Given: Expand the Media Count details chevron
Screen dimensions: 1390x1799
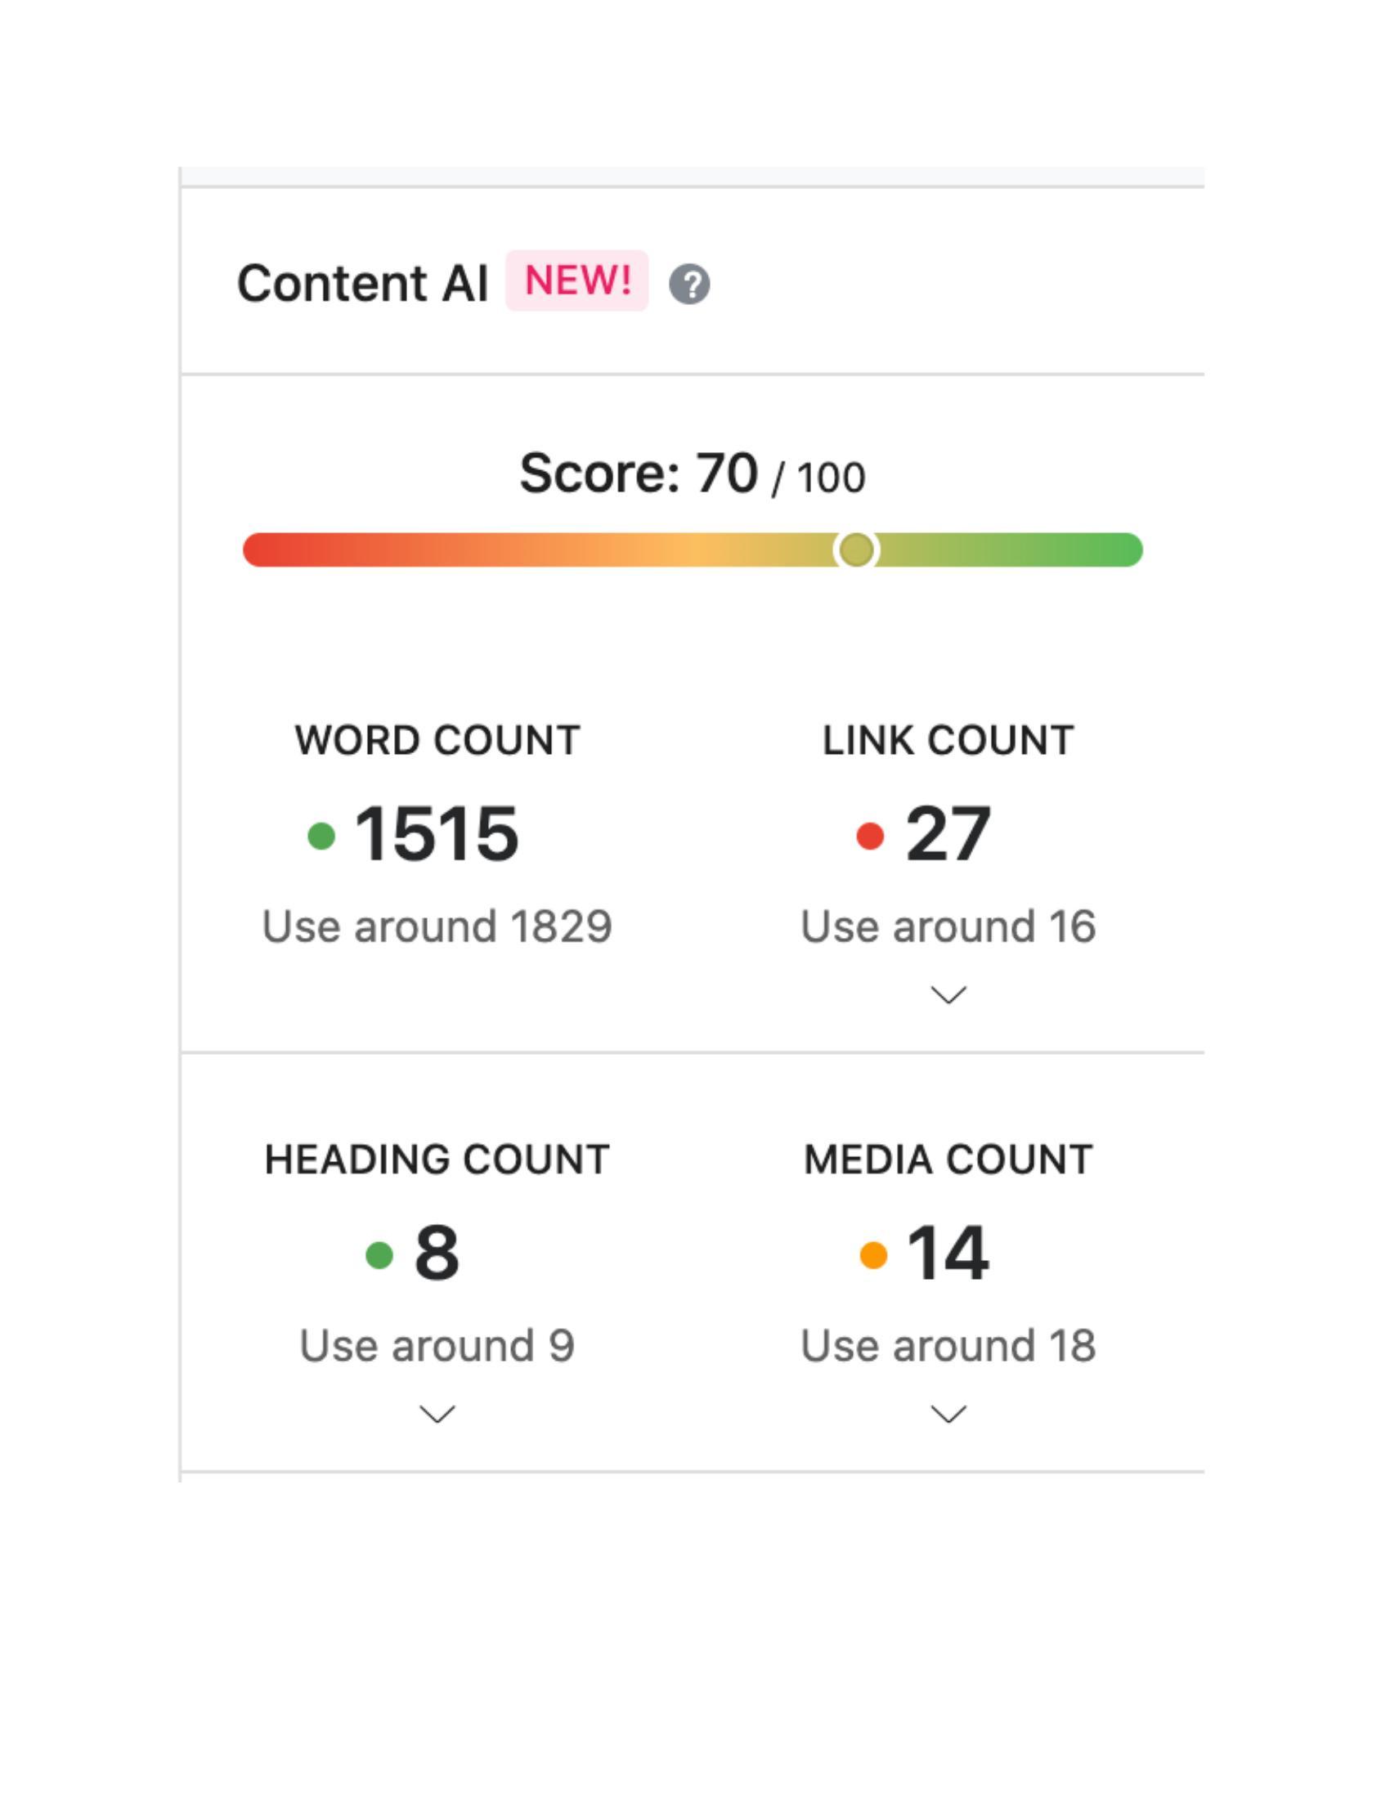Looking at the screenshot, I should pos(948,1415).
